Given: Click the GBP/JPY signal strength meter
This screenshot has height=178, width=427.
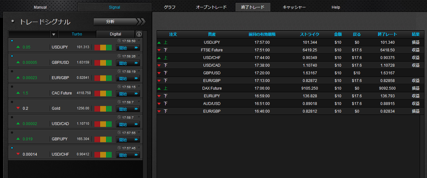Looking at the screenshot, I should click(103, 139).
